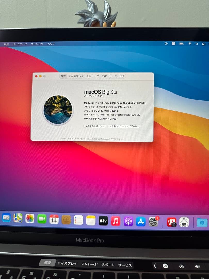Open the Apple TV app in the Dock
This screenshot has width=209, height=279.
[x=103, y=221]
